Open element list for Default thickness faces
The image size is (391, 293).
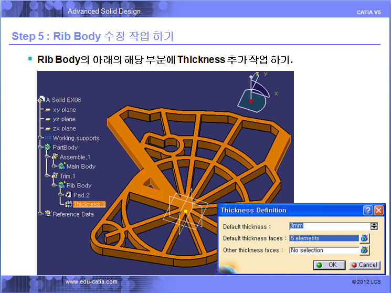tap(364, 238)
